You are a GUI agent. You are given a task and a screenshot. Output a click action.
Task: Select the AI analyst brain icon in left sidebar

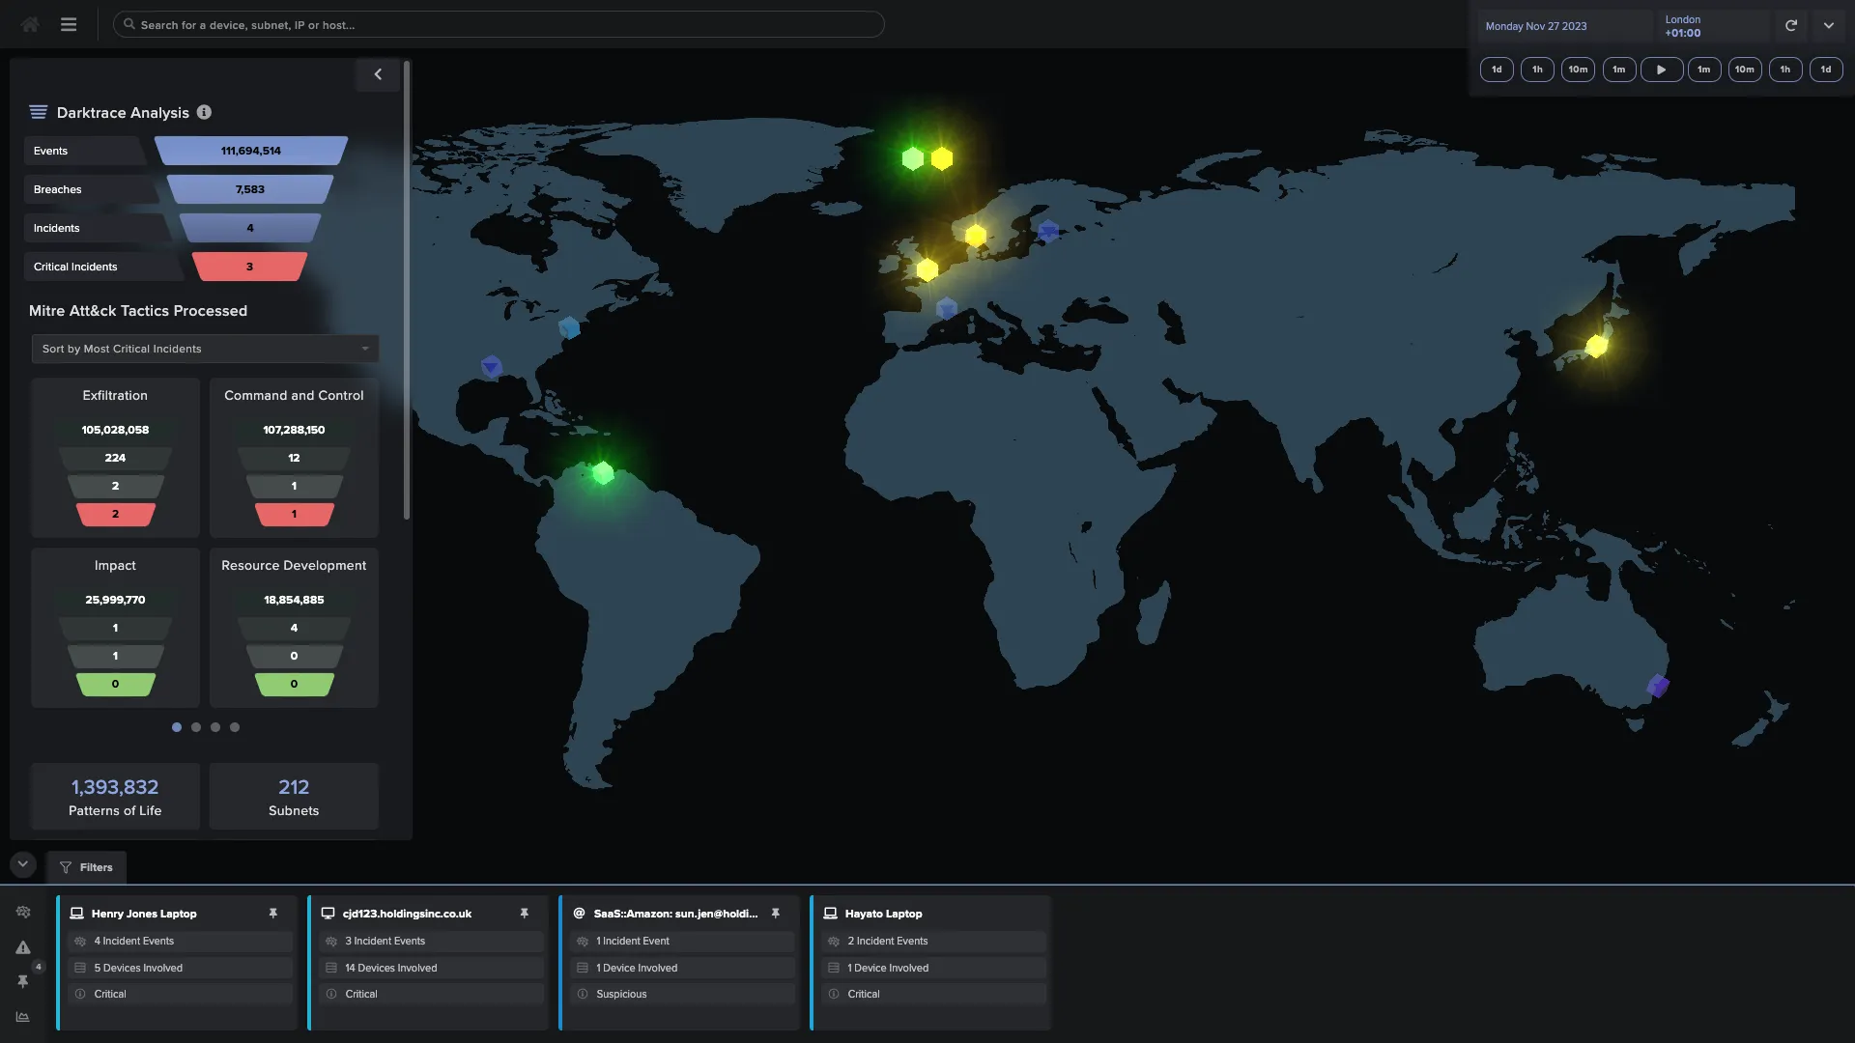coord(22,912)
